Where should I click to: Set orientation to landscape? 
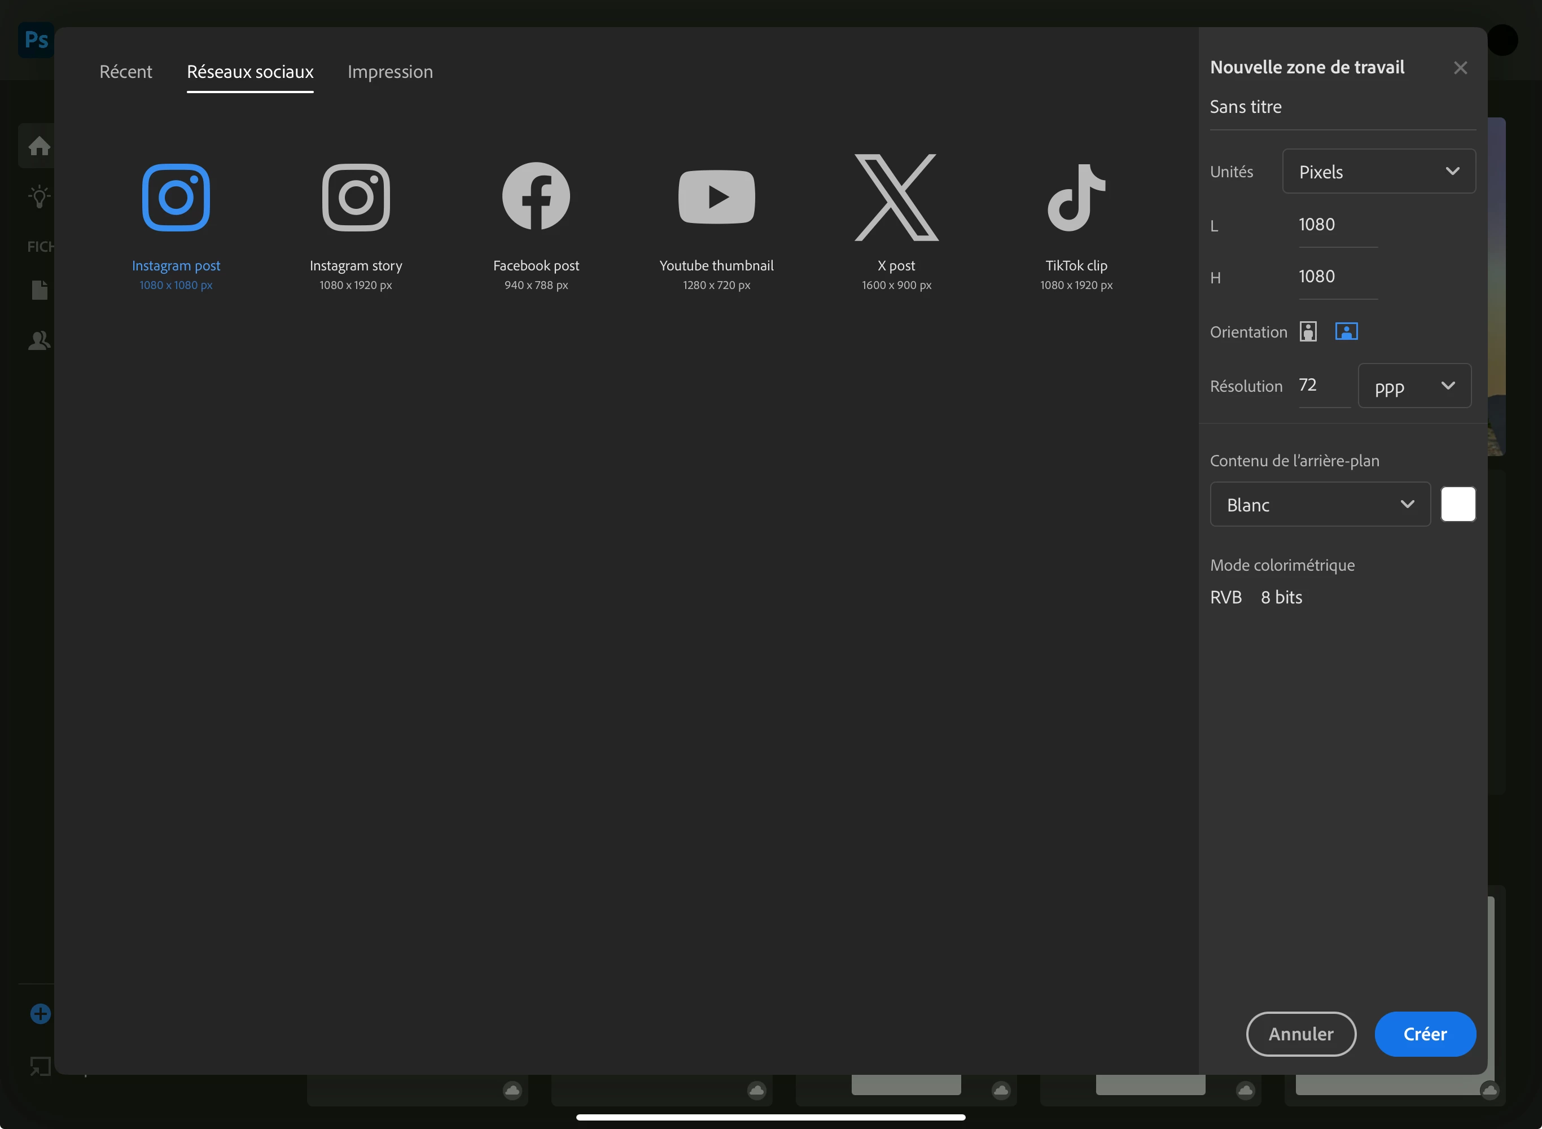tap(1346, 331)
